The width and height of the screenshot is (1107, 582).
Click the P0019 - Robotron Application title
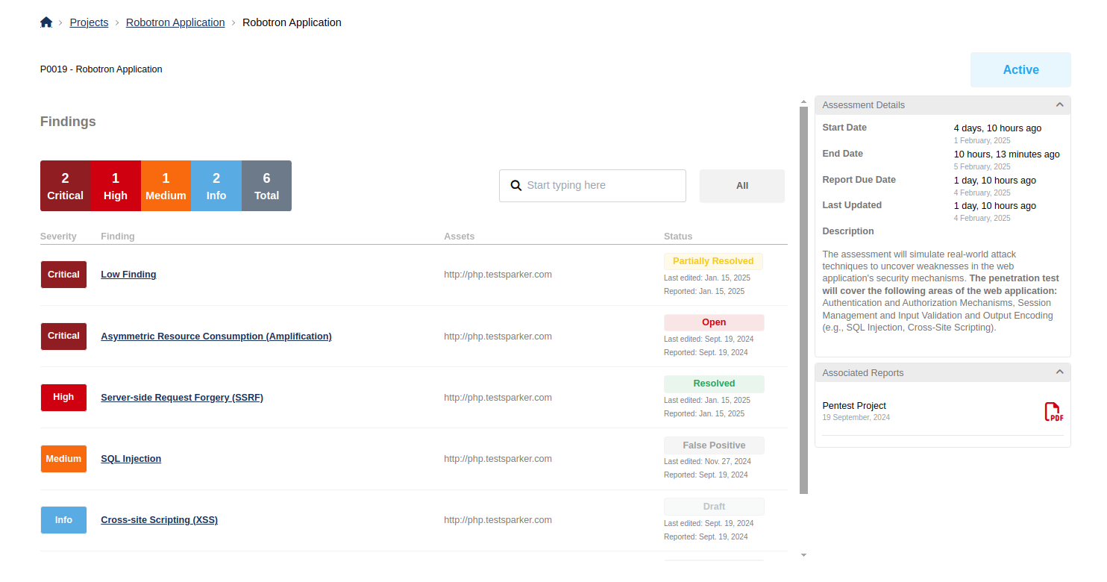tap(101, 69)
